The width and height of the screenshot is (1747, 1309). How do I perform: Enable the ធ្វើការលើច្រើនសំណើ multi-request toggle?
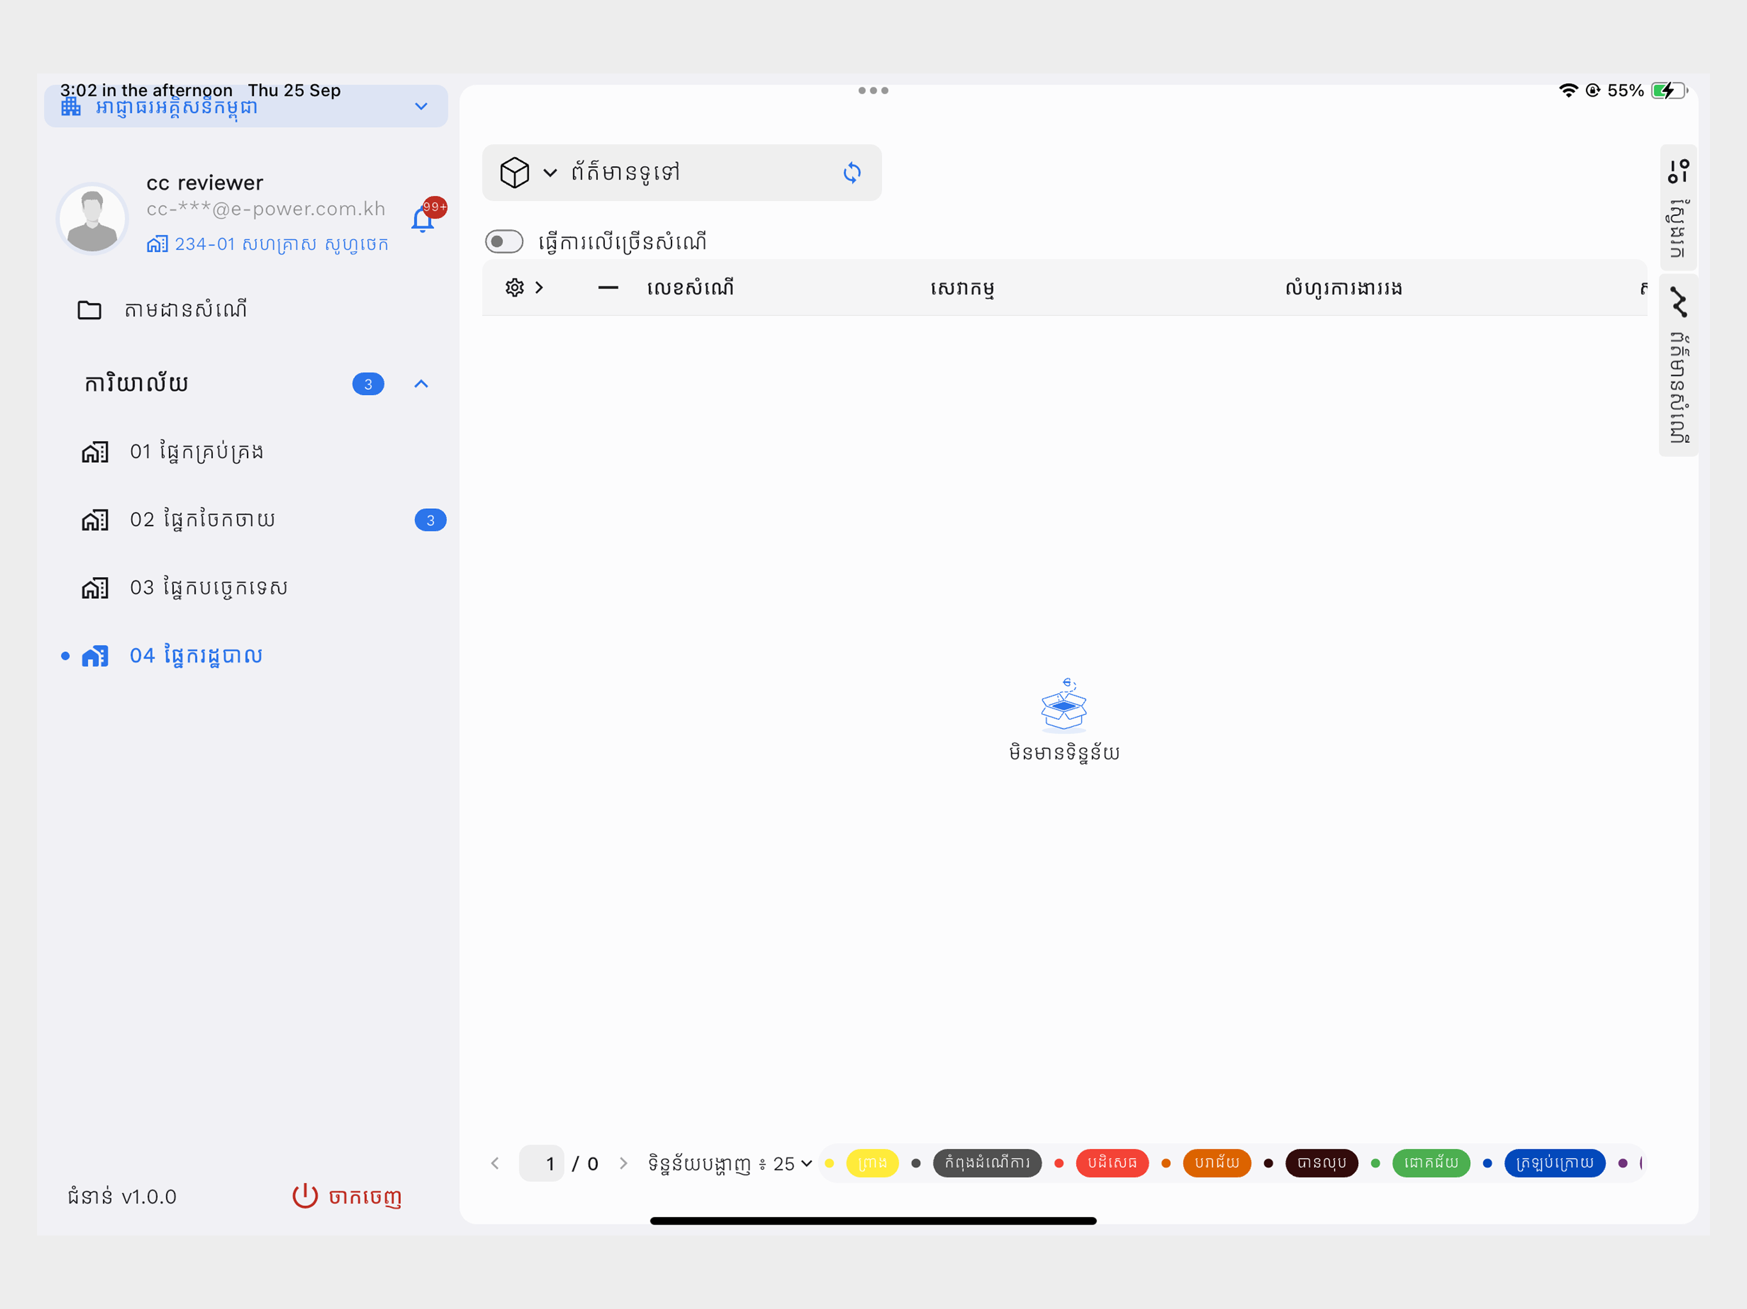click(505, 242)
